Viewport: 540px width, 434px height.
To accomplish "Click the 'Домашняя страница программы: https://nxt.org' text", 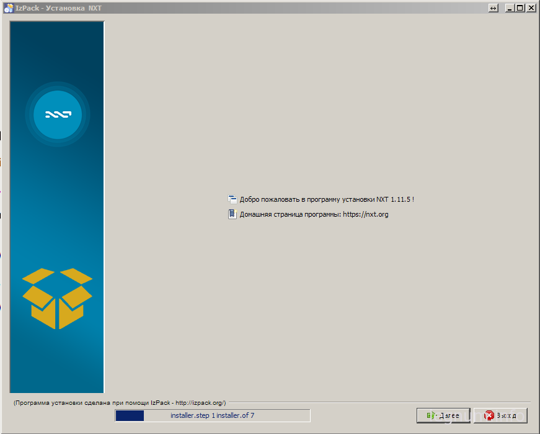I will (x=314, y=214).
